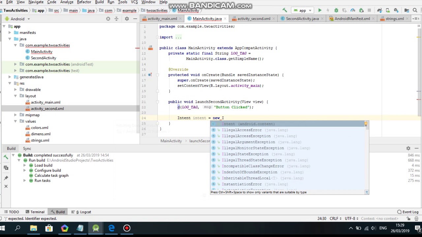Viewport: 422px width, 237px height.
Task: Click the scroll-from-source target icon in Project panel
Action: 108,19
